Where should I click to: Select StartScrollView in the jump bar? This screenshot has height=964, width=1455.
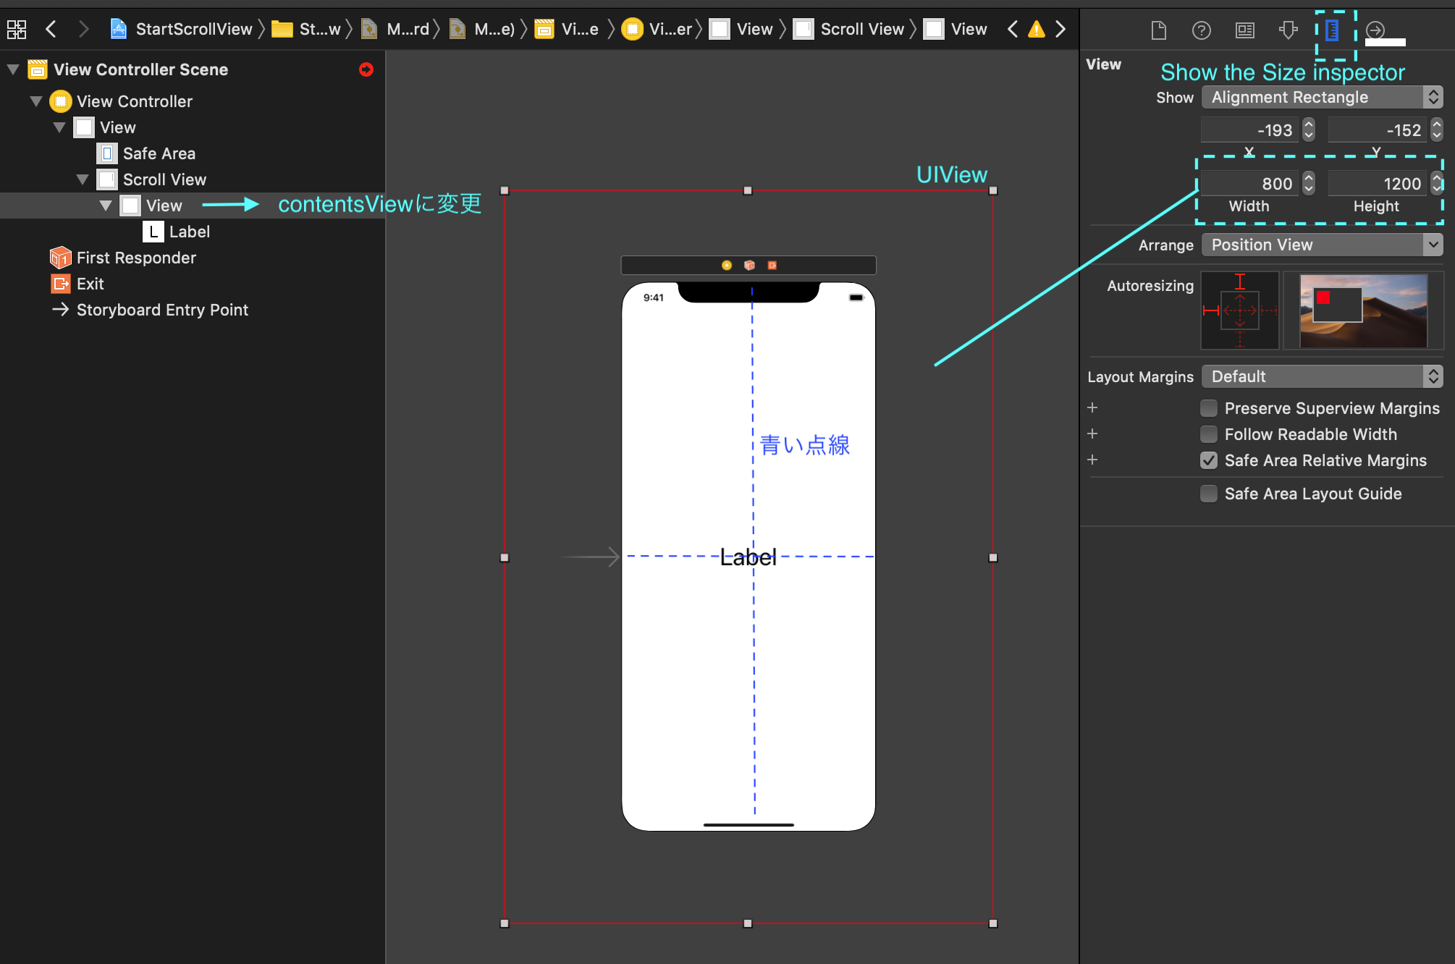point(190,29)
